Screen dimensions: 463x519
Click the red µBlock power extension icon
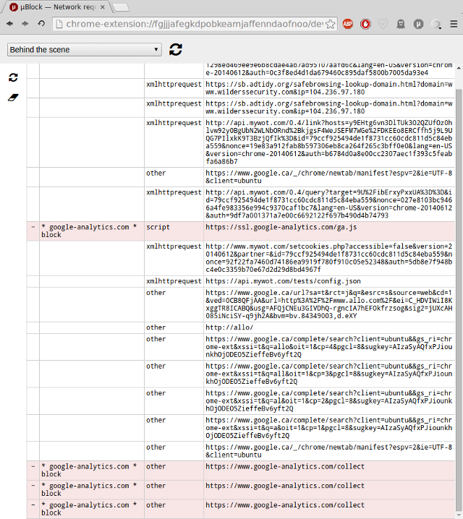pyautogui.click(x=366, y=24)
